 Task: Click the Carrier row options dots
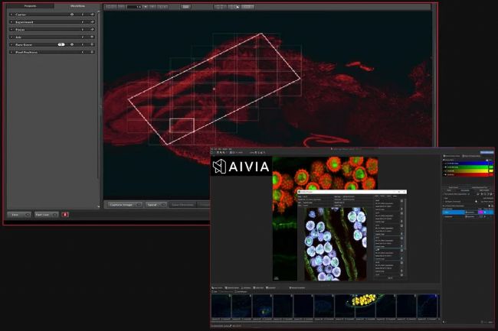pyautogui.click(x=82, y=15)
